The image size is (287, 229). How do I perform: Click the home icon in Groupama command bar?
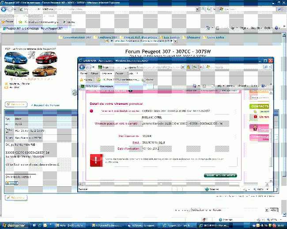[x=194, y=86]
